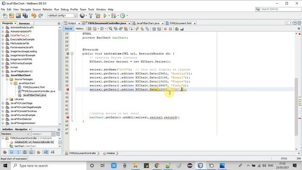Click the Open Project toolbar icon

18,16
